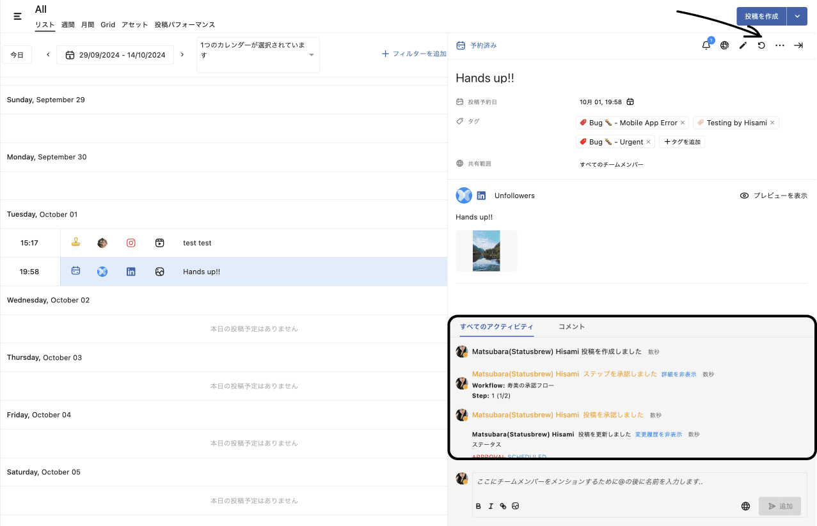The height and width of the screenshot is (526, 817).
Task: Switch to the コメント tab
Action: (571, 327)
